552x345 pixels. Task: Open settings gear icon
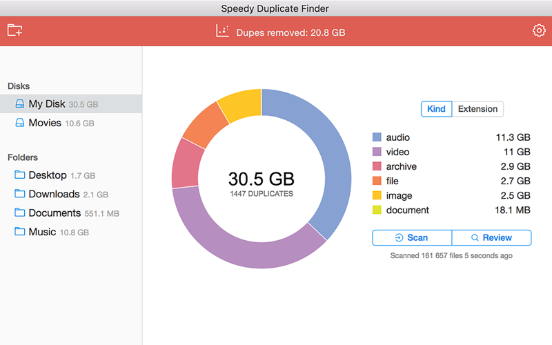pos(539,30)
